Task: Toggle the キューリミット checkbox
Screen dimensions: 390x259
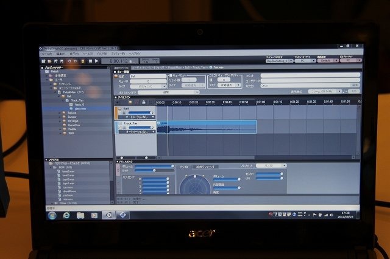Action: [171, 75]
